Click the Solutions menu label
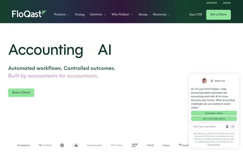The width and height of the screenshot is (243, 152). (x=96, y=15)
